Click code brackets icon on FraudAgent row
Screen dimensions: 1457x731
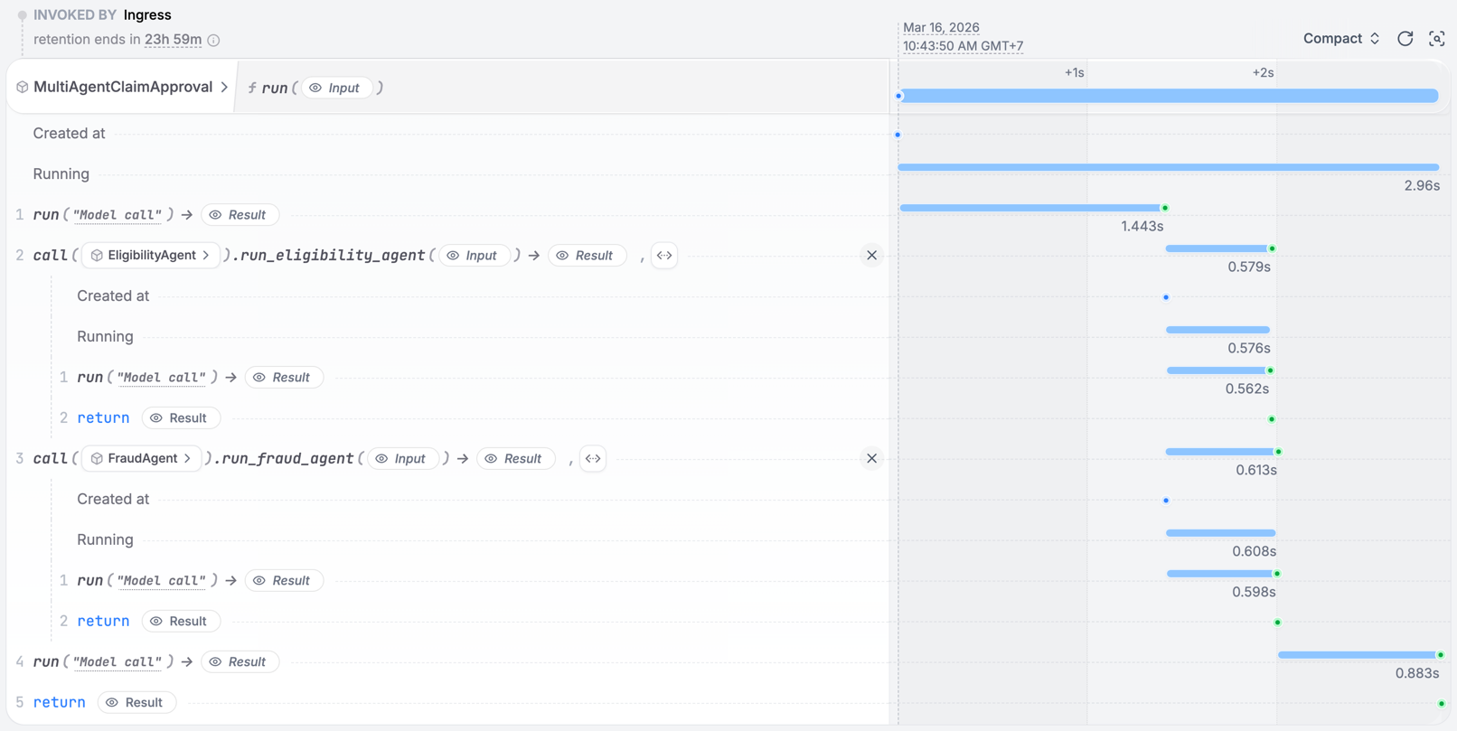593,459
